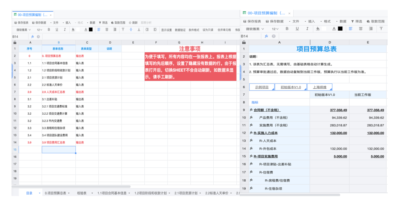Align text left in left window
405x207 pixels.
[x=99, y=30]
